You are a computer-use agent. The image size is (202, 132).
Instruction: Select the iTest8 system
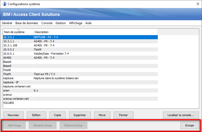[7, 70]
